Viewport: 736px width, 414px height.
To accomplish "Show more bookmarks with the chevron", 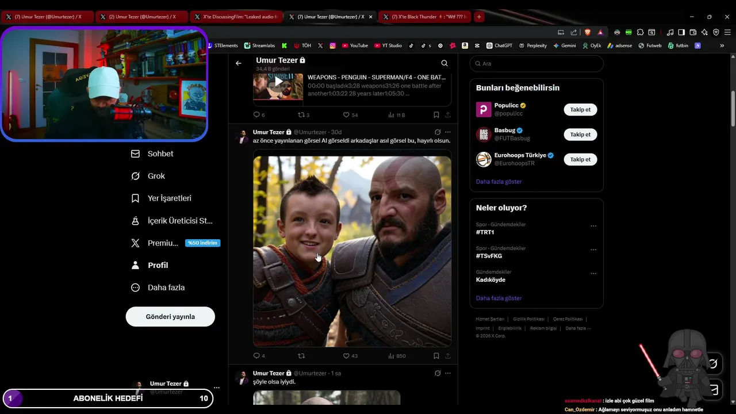I will (722, 45).
